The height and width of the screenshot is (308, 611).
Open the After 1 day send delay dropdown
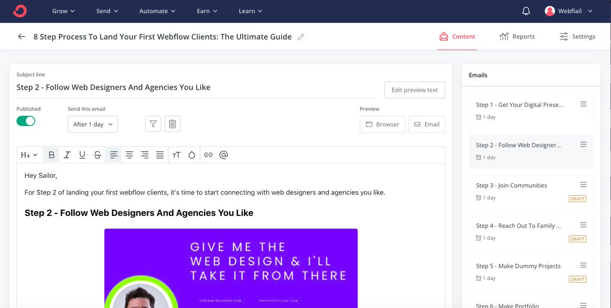[93, 124]
